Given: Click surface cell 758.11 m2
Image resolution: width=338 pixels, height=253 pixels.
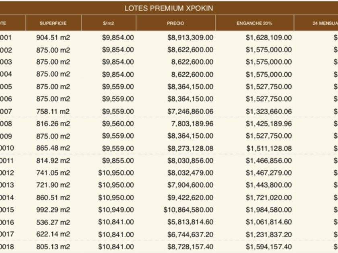Looking at the screenshot, I should pos(53,112).
